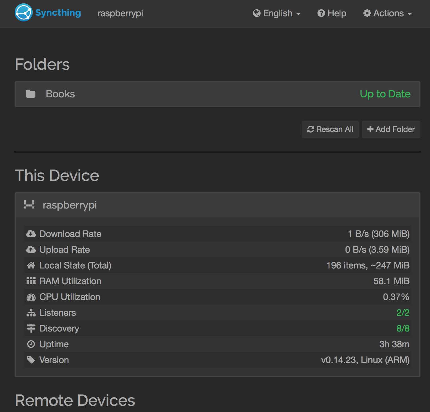
Task: Click the Listeners value 2/2
Action: pyautogui.click(x=403, y=313)
